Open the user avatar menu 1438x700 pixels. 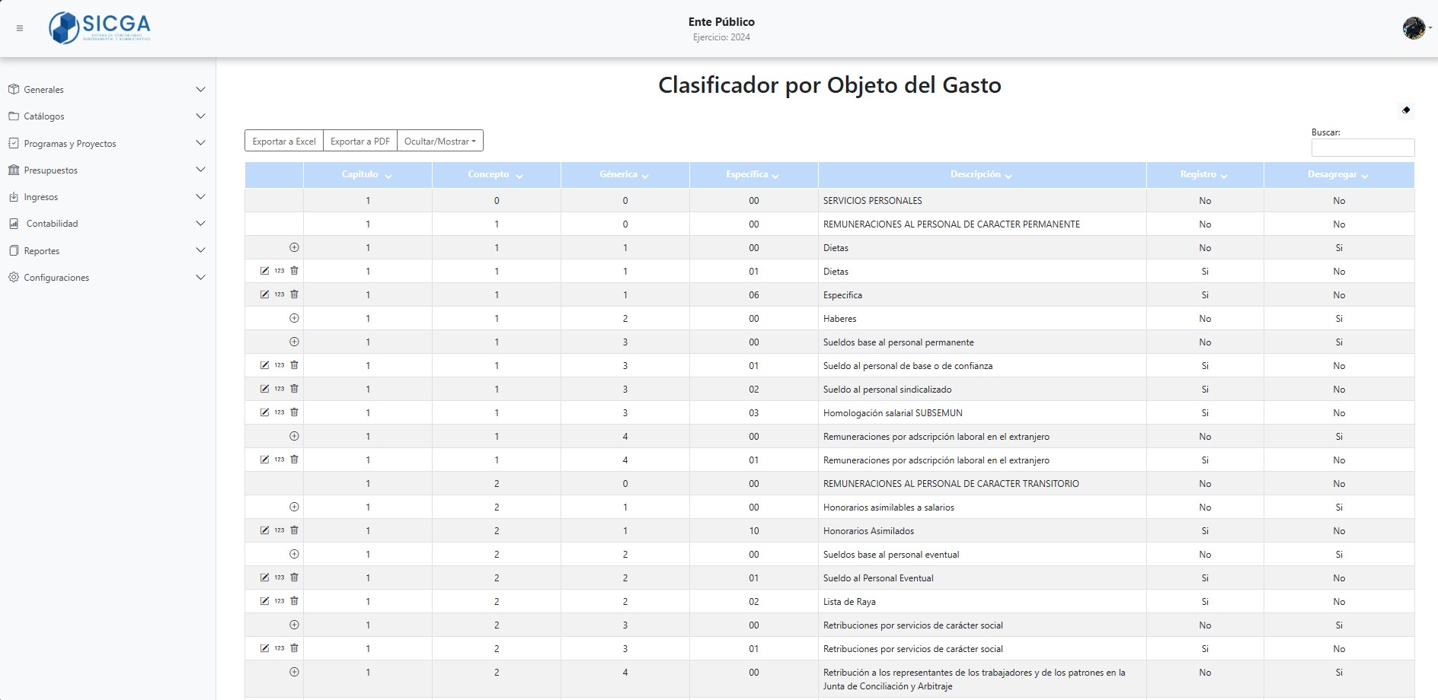coord(1414,28)
